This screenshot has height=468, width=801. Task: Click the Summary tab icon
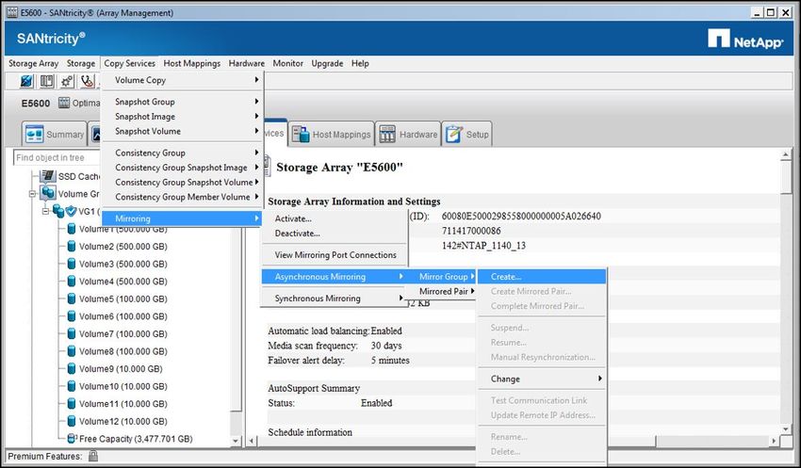[x=35, y=135]
